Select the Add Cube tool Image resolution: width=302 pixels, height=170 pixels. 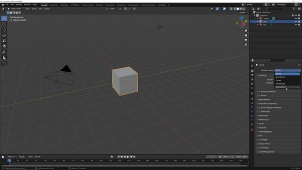tap(4, 63)
